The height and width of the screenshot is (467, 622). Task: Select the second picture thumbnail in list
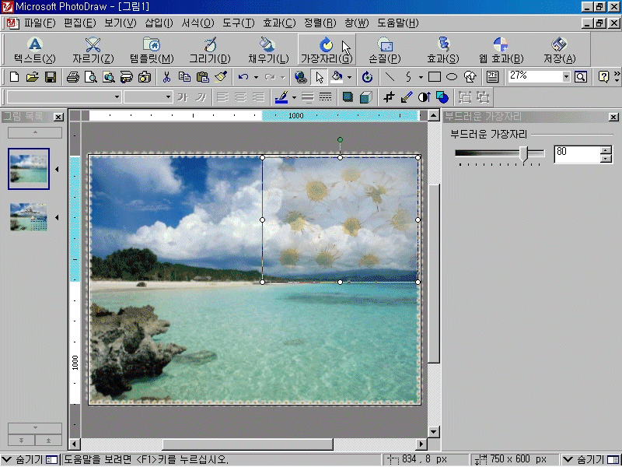[x=28, y=217]
